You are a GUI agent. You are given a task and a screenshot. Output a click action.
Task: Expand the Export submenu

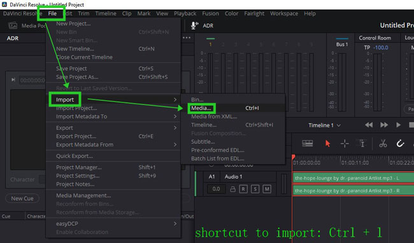(x=113, y=128)
